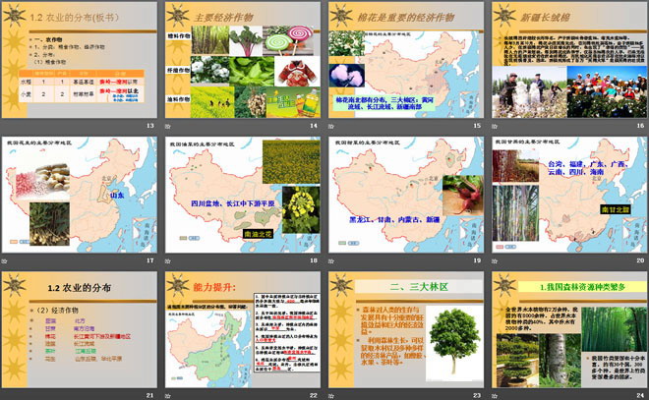Click the animation star icon under slide 22

click(167, 396)
